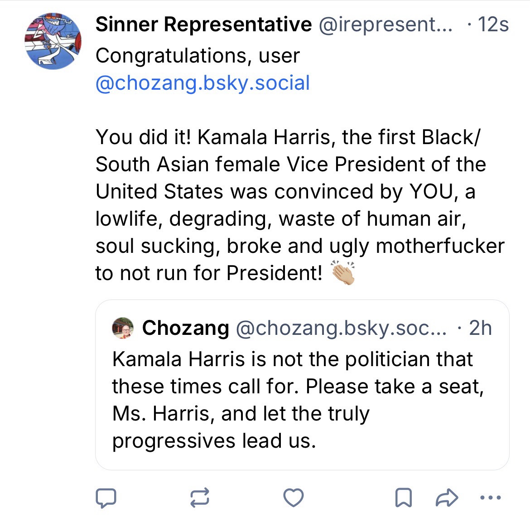Click the 12s post timestamp
The height and width of the screenshot is (527, 530).
pyautogui.click(x=493, y=24)
